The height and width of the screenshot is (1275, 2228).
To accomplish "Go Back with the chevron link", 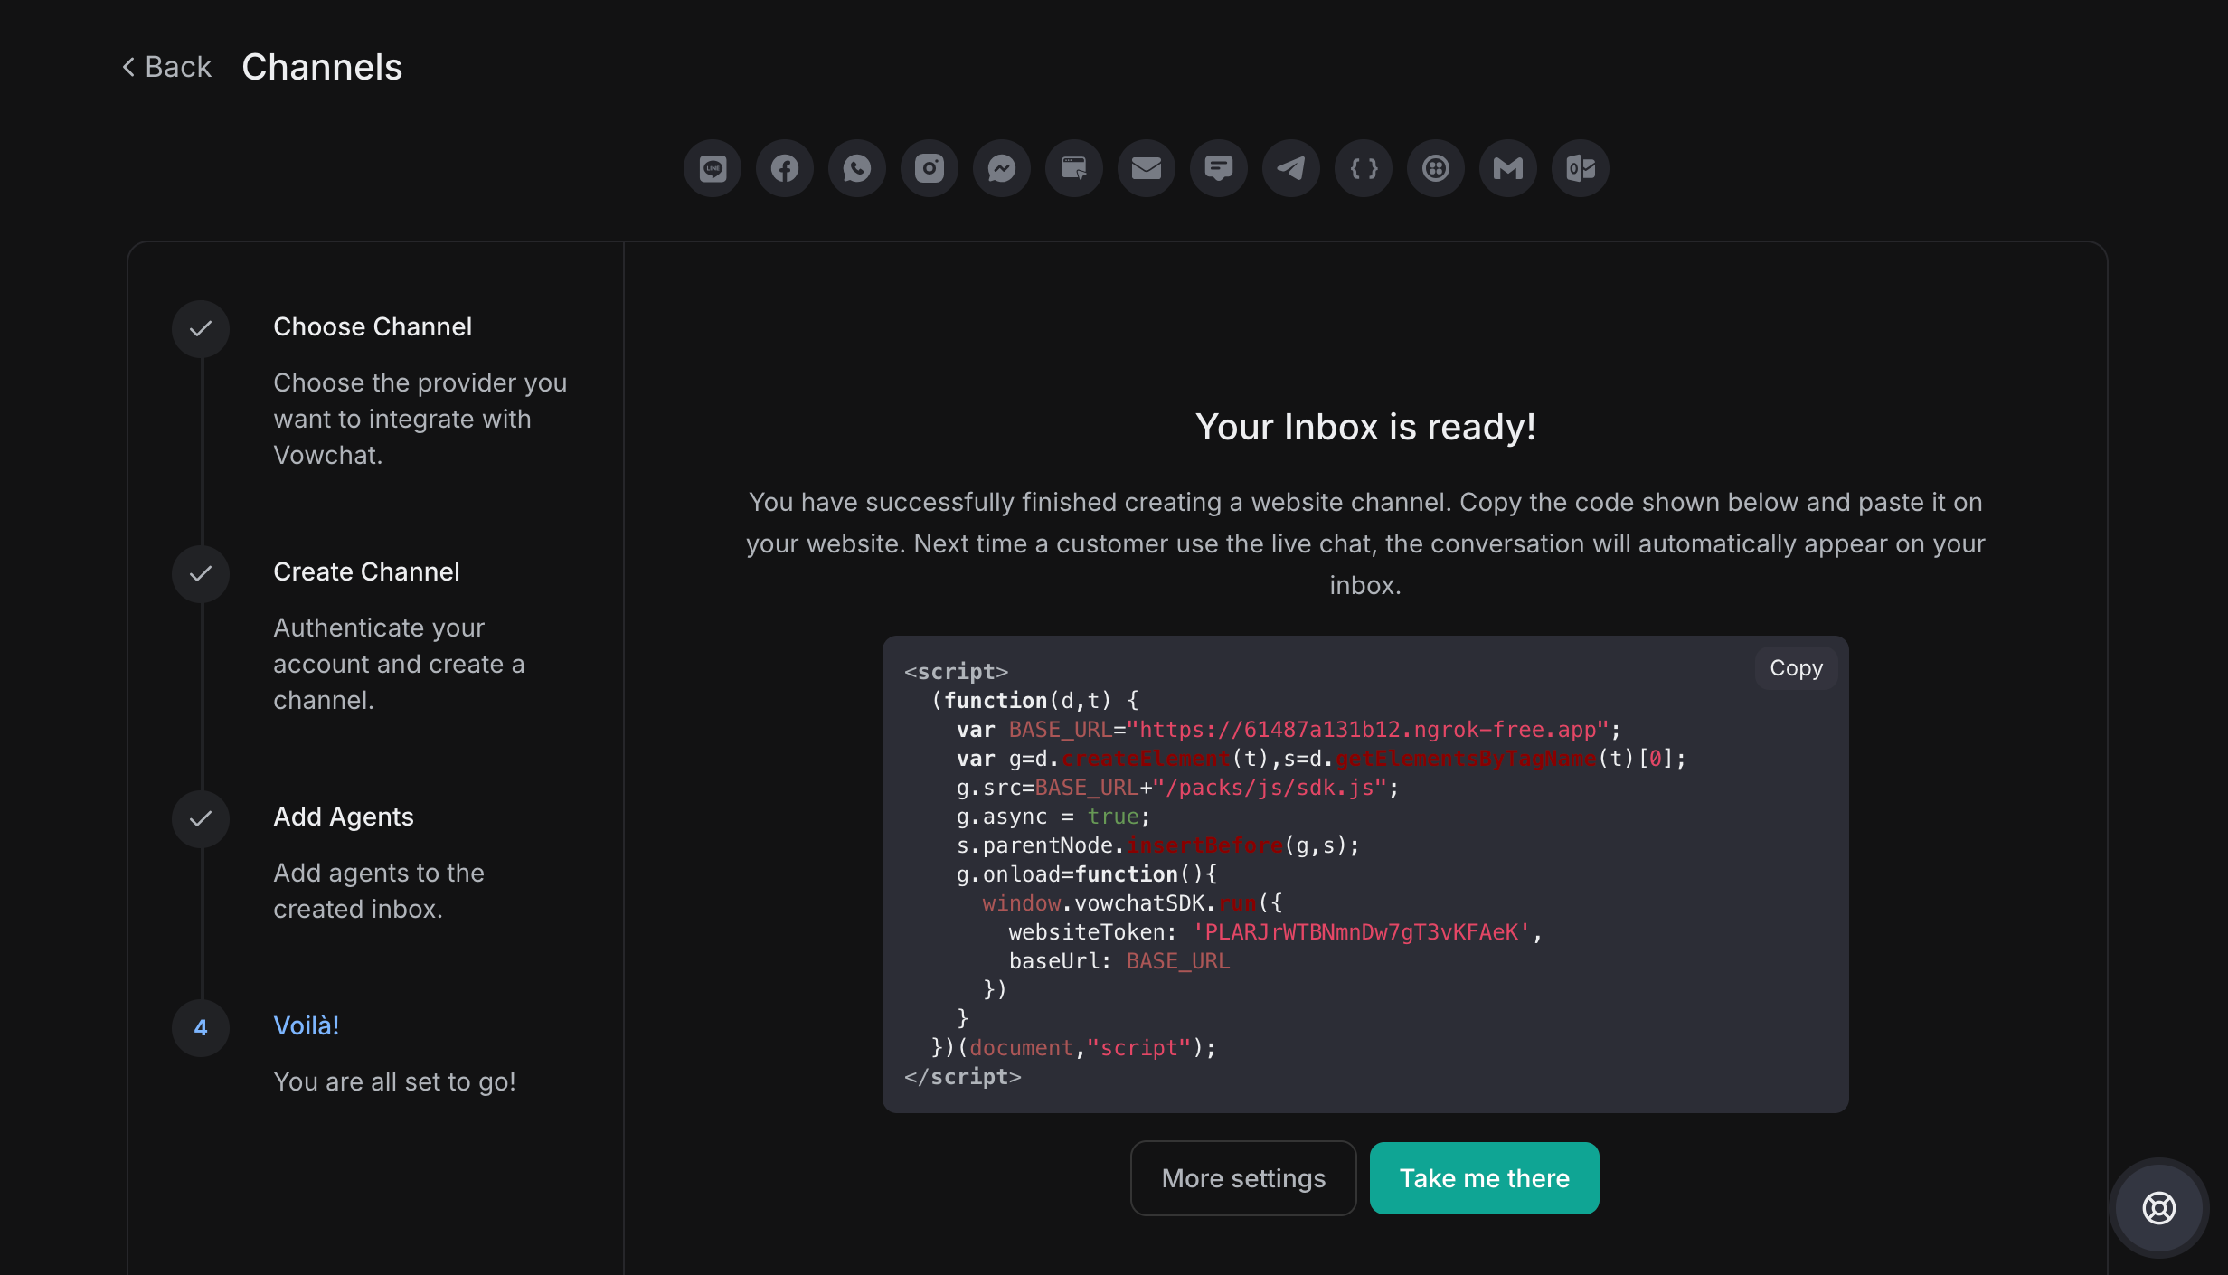I will pos(167,67).
